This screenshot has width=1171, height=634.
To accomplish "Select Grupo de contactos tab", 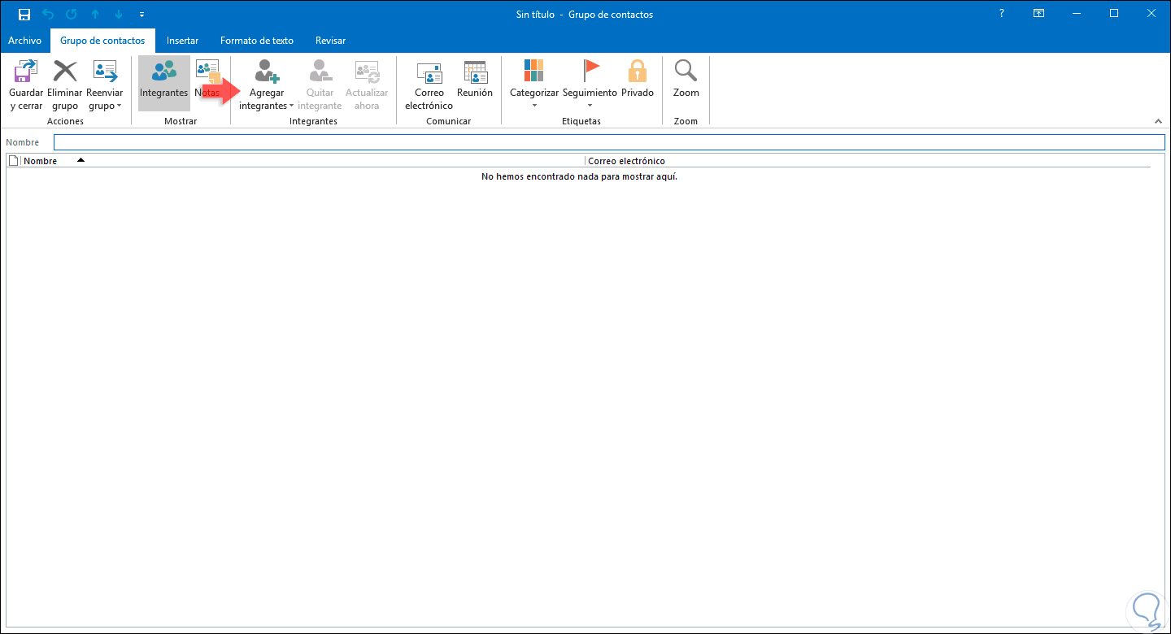I will (102, 40).
